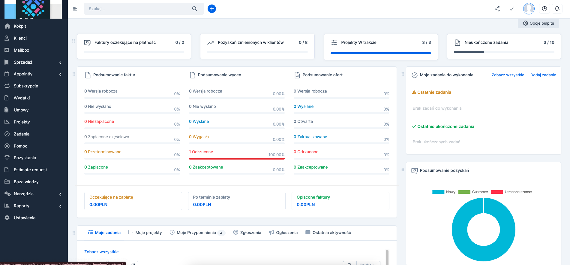Switch to the Ostatnia aktywność tab
Screen dimensions: 570x265
328,233
